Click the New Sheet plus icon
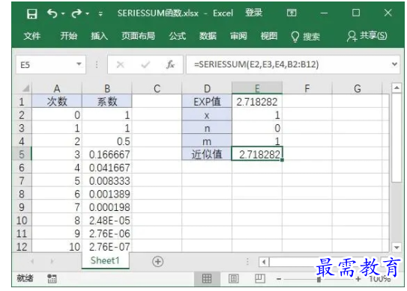The height and width of the screenshot is (291, 407). pyautogui.click(x=158, y=262)
